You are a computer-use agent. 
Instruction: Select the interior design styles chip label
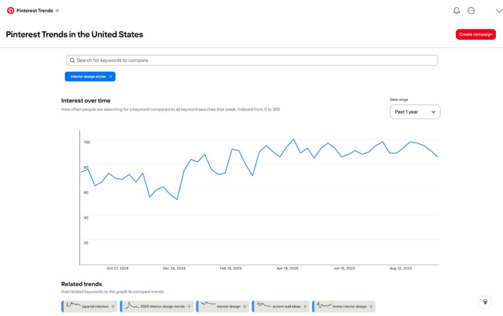(x=88, y=77)
